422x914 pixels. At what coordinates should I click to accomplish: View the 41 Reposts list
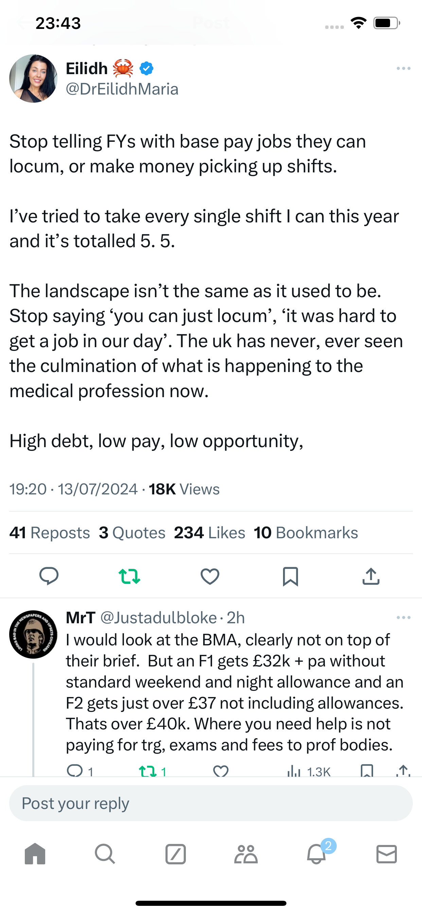(x=50, y=532)
